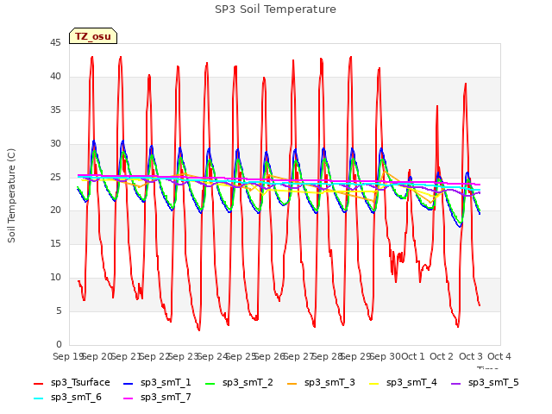Click the sp3_smT_1 legend label
Image resolution: width=552 pixels, height=414 pixels.
coord(166,382)
